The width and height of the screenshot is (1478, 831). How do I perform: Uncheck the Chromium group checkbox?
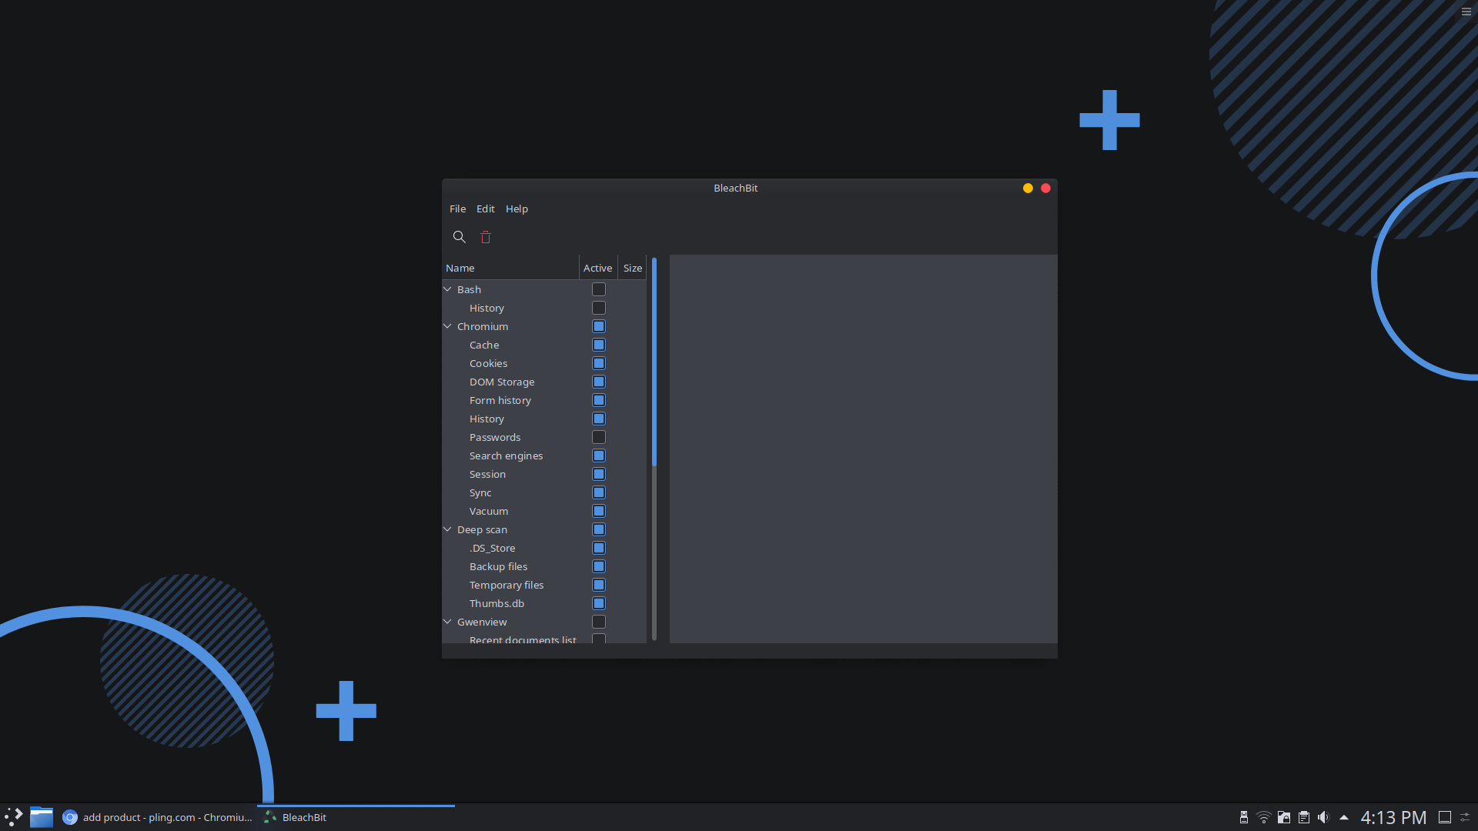point(599,326)
